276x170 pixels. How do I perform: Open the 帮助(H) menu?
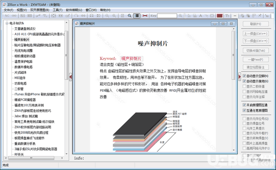tap(105, 10)
